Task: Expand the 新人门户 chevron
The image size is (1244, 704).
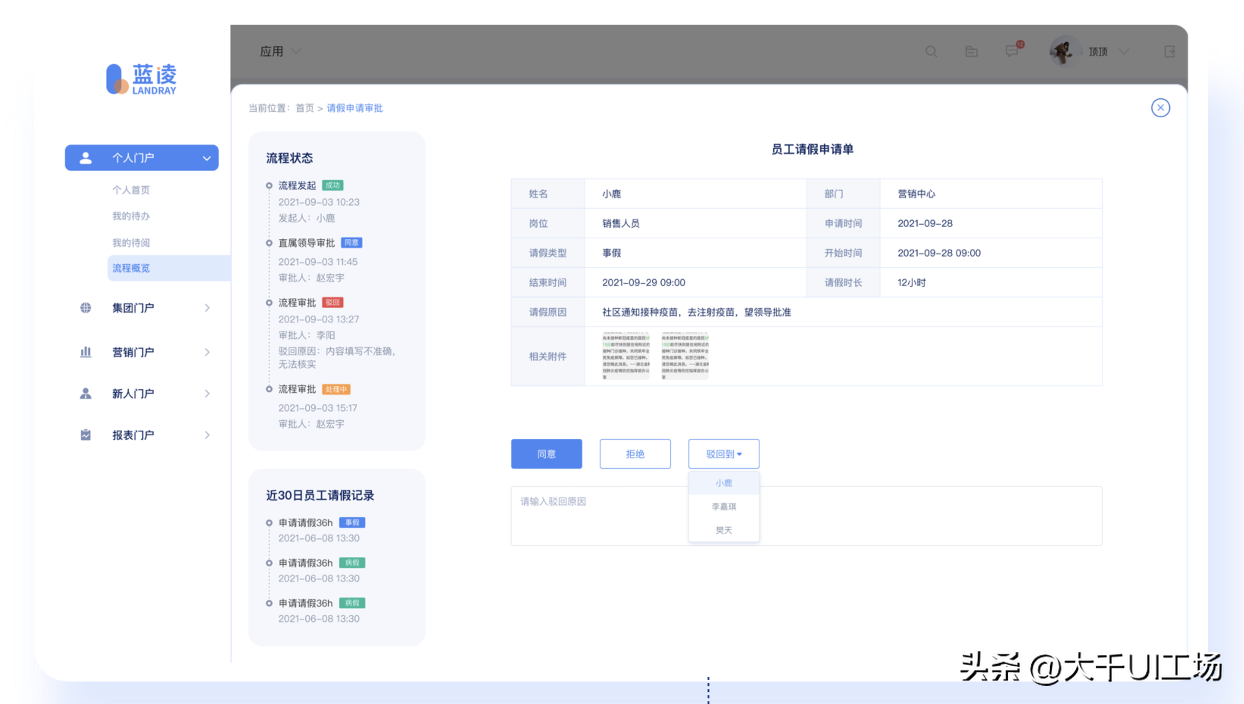Action: click(x=207, y=393)
